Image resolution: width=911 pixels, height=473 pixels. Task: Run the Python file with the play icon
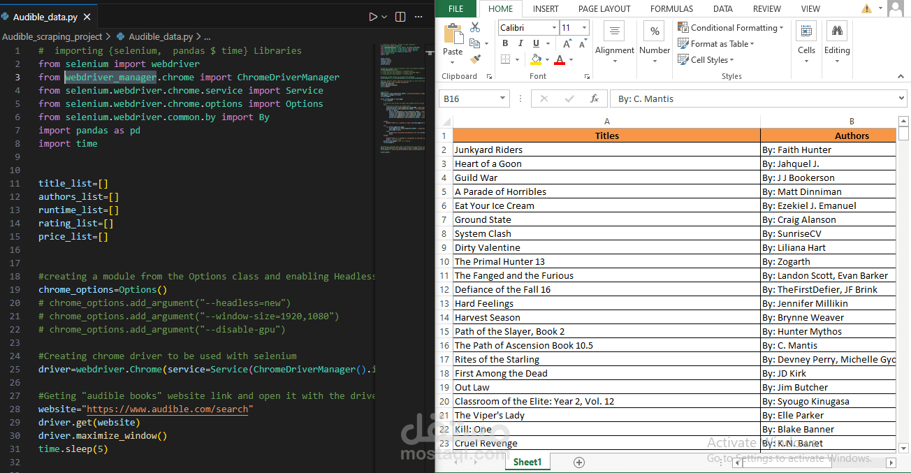tap(373, 17)
